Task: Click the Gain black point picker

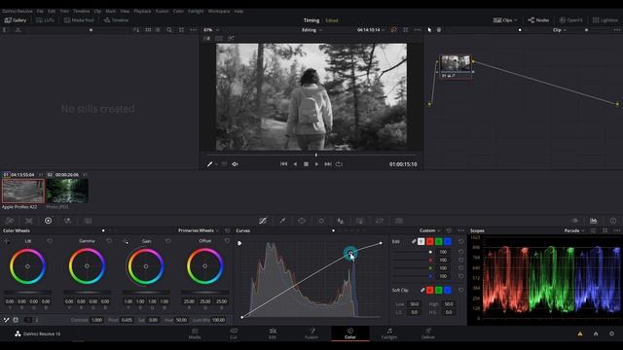Action: pyautogui.click(x=126, y=241)
